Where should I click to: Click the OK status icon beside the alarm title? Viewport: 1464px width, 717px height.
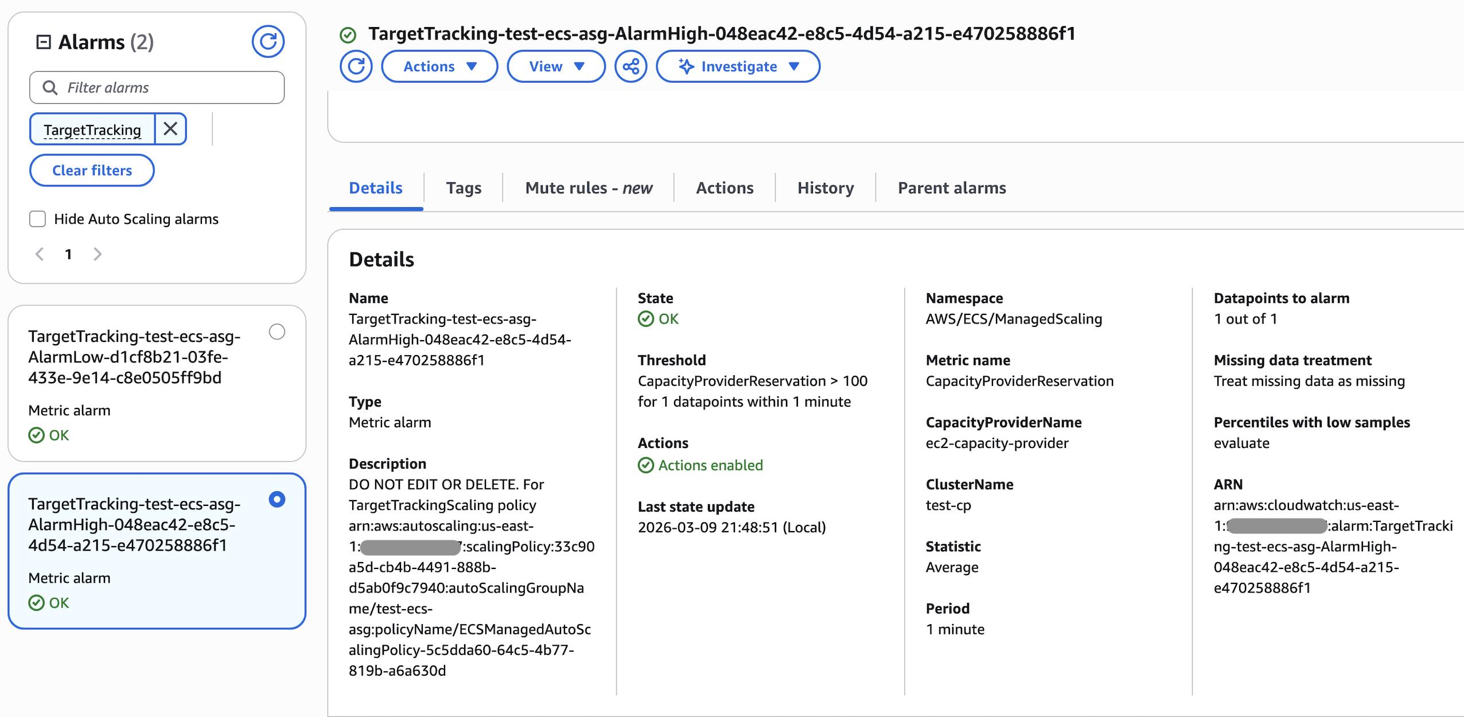click(x=348, y=35)
